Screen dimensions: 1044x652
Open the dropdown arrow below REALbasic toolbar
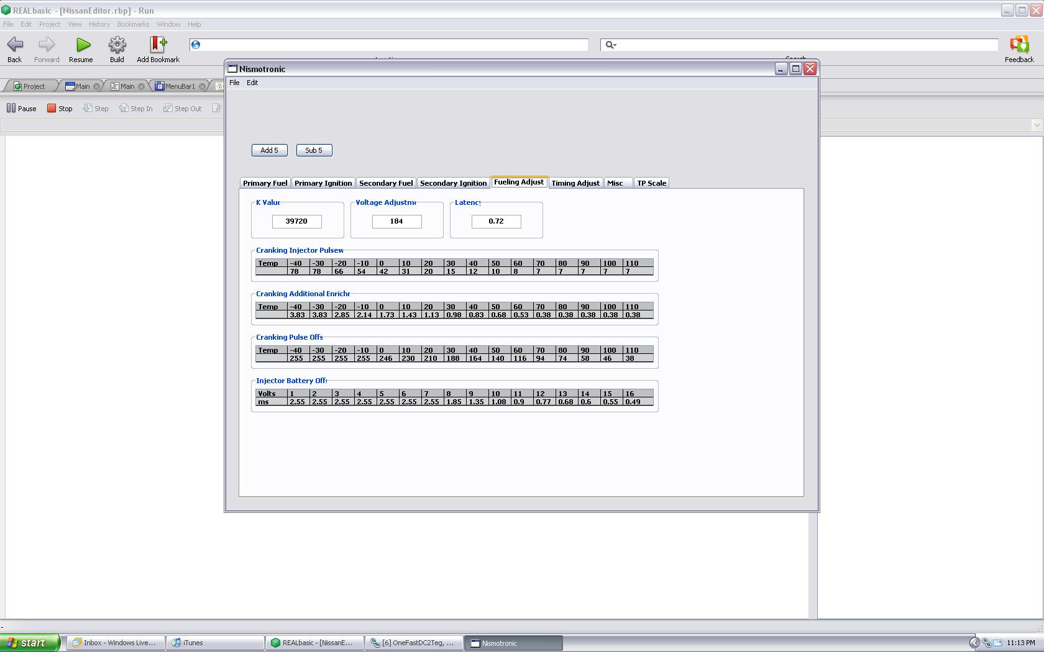1037,125
